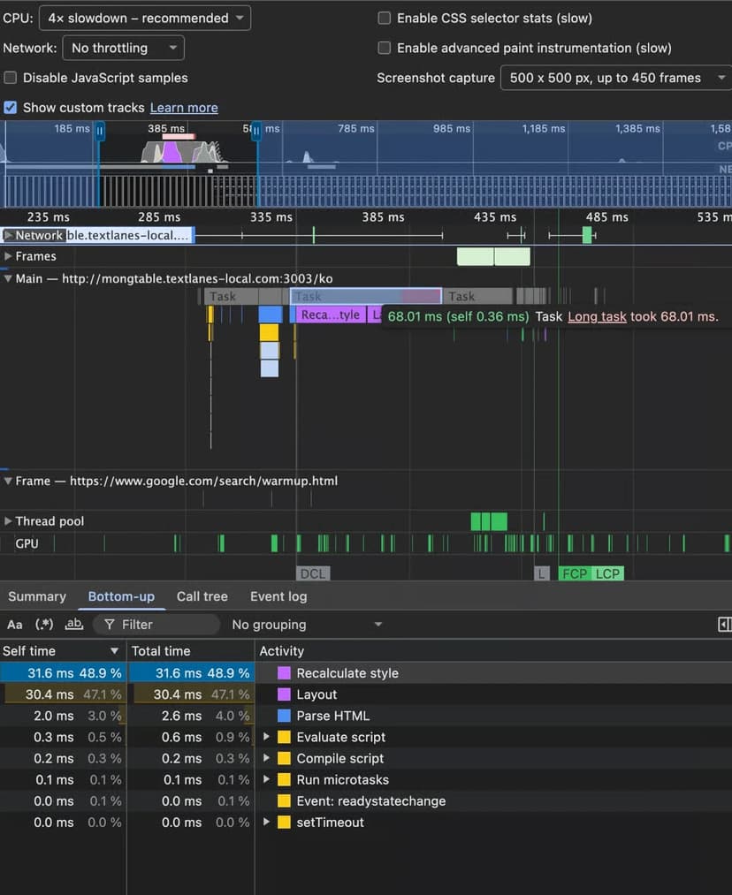Image resolution: width=732 pixels, height=895 pixels.
Task: Show the sidebar panel icon beside grouping
Action: coord(724,625)
